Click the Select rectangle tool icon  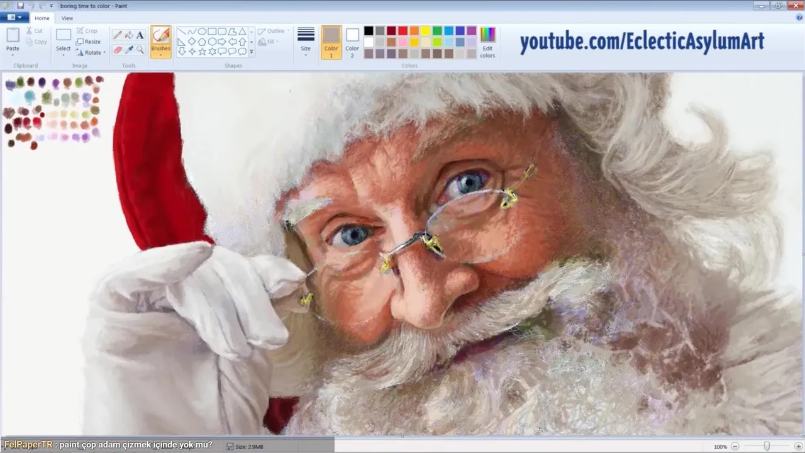(64, 35)
